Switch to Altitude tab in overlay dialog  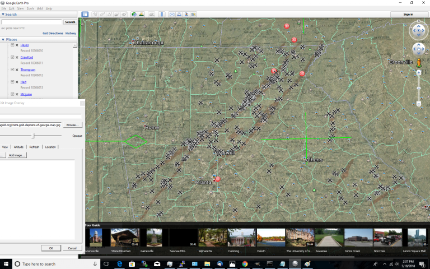click(18, 147)
